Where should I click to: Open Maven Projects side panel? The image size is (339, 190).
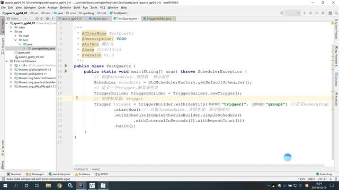coord(336,29)
